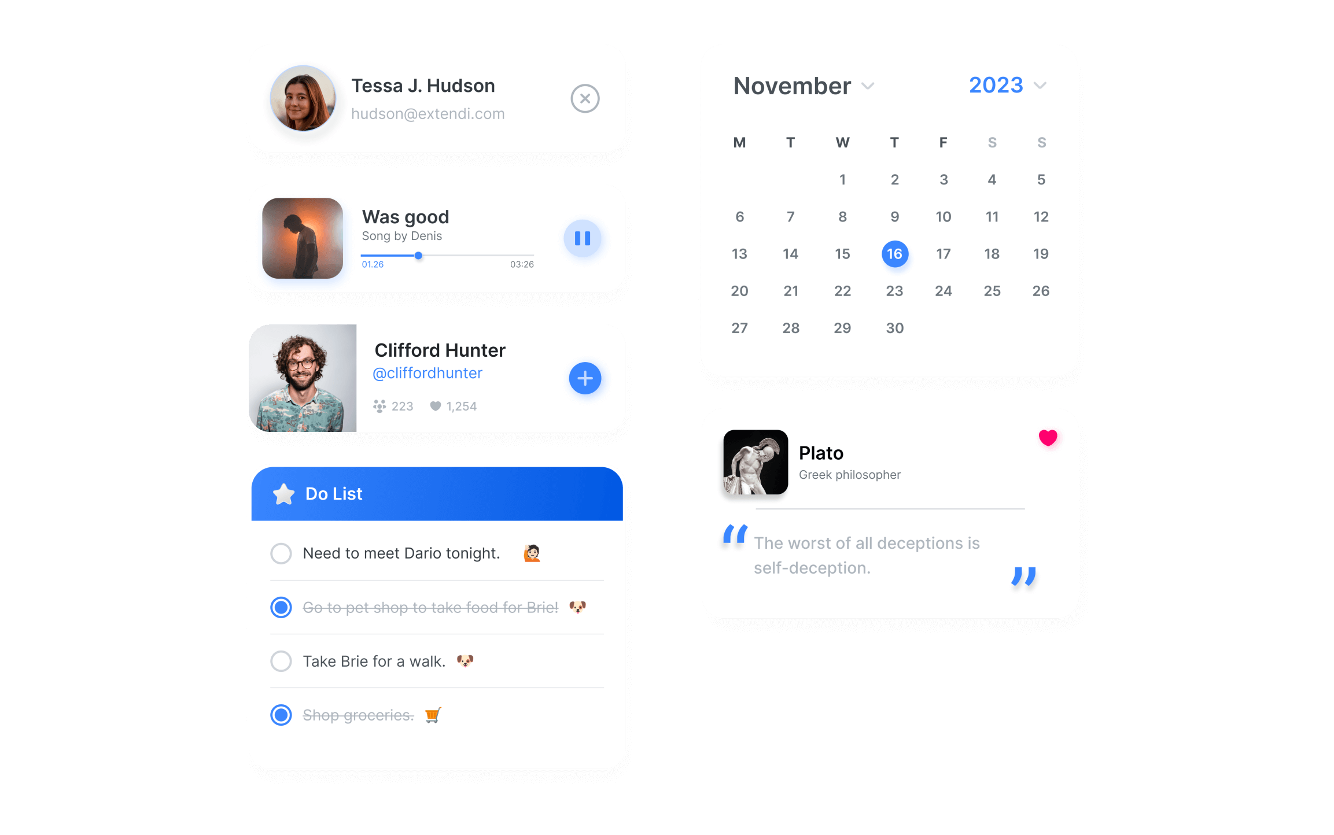
Task: Click the pause button on 'Was good'
Action: click(x=581, y=238)
